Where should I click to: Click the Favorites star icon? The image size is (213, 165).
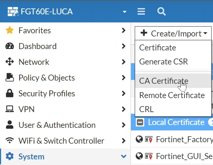9,30
